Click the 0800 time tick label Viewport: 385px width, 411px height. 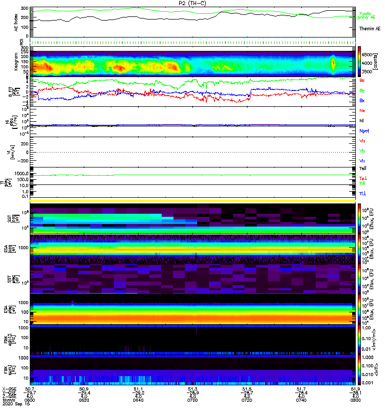[x=355, y=400]
